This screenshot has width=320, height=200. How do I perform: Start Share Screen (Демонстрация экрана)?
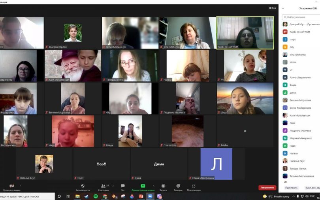tap(143, 186)
